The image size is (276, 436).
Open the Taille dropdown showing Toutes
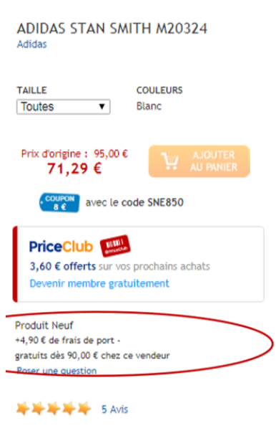click(63, 107)
